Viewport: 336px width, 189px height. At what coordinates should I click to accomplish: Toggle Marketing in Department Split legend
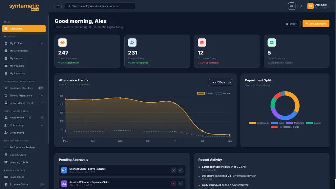[x=295, y=123]
